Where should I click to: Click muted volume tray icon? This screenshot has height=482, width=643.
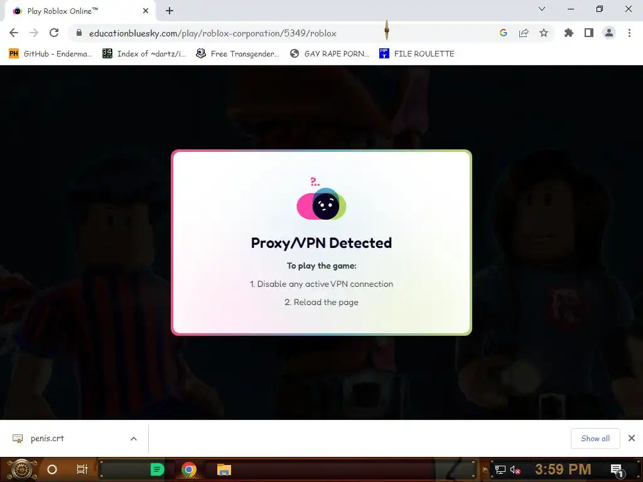point(515,469)
